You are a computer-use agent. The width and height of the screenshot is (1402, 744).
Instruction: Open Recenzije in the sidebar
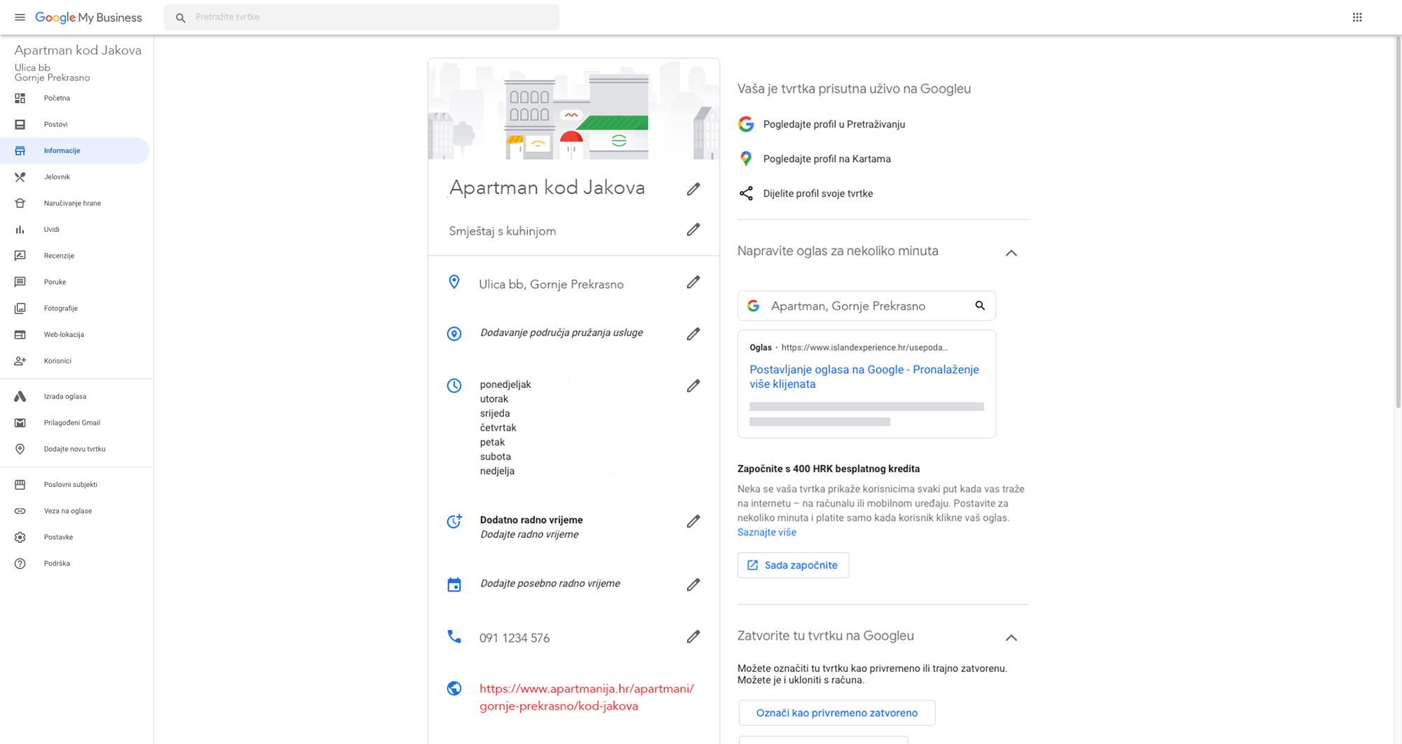tap(74, 256)
